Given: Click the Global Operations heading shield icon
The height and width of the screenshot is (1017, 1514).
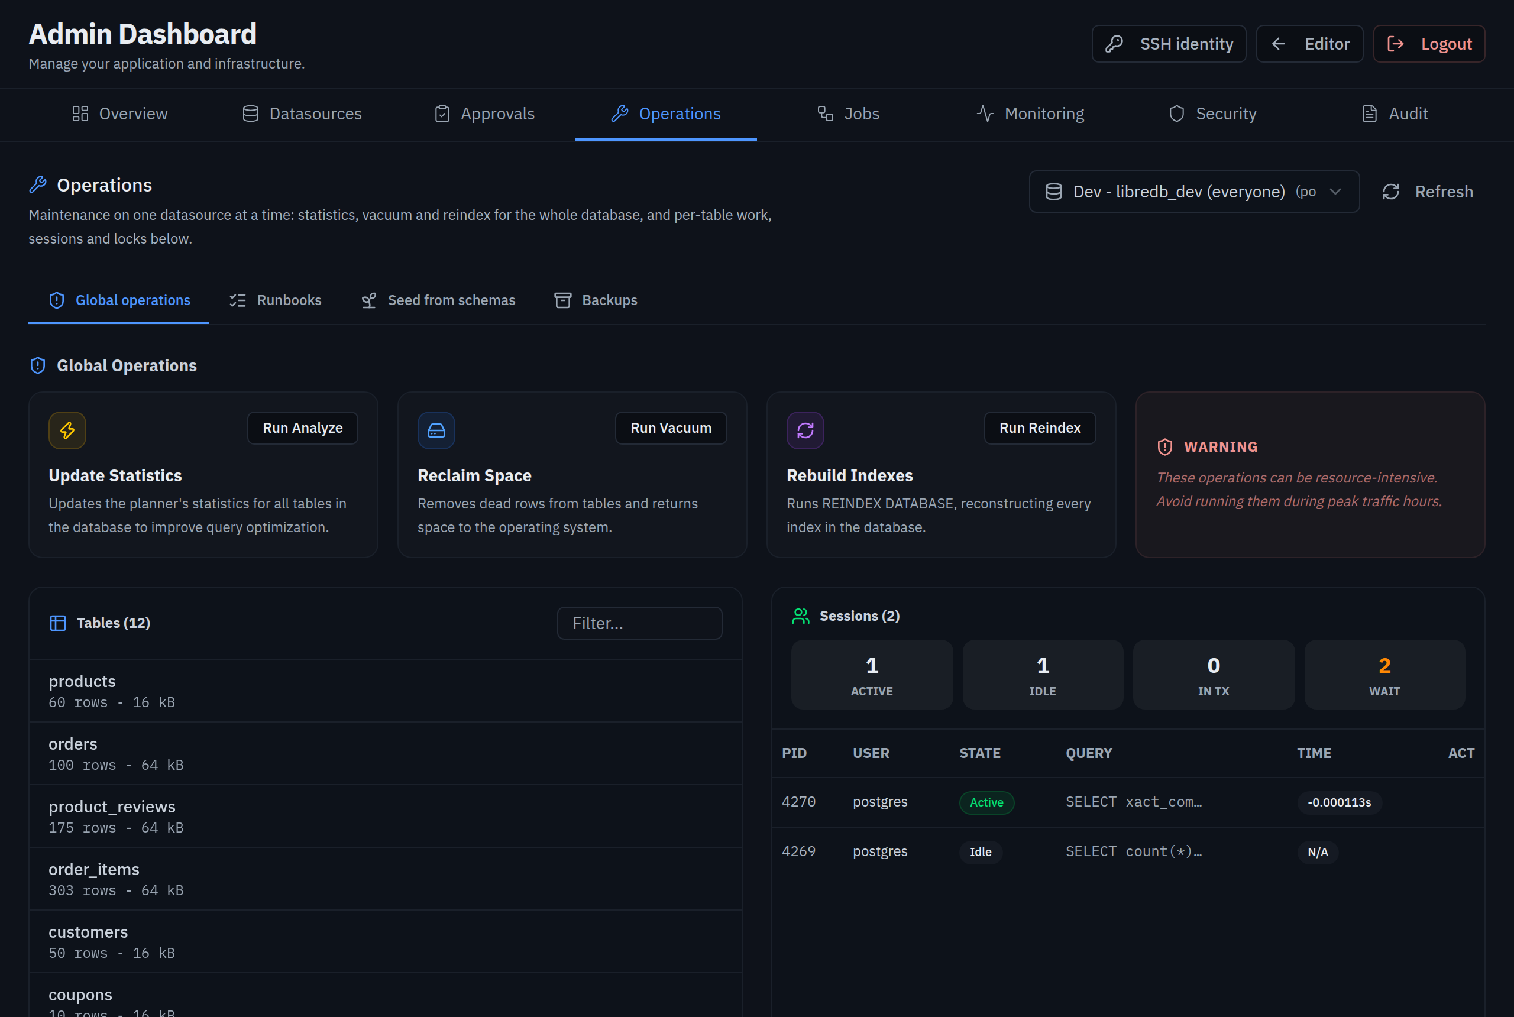Looking at the screenshot, I should click(38, 365).
